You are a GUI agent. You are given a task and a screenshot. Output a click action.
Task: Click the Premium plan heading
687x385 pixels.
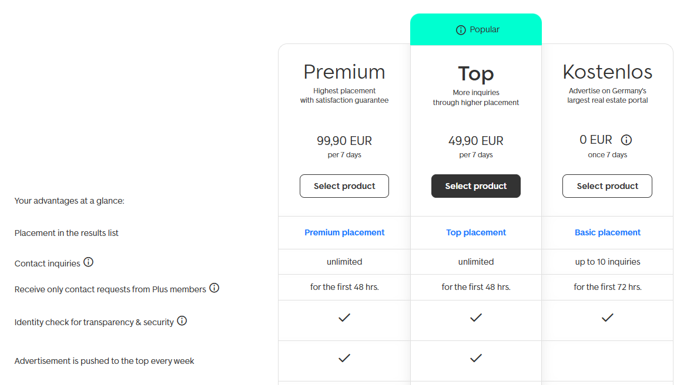(x=344, y=72)
